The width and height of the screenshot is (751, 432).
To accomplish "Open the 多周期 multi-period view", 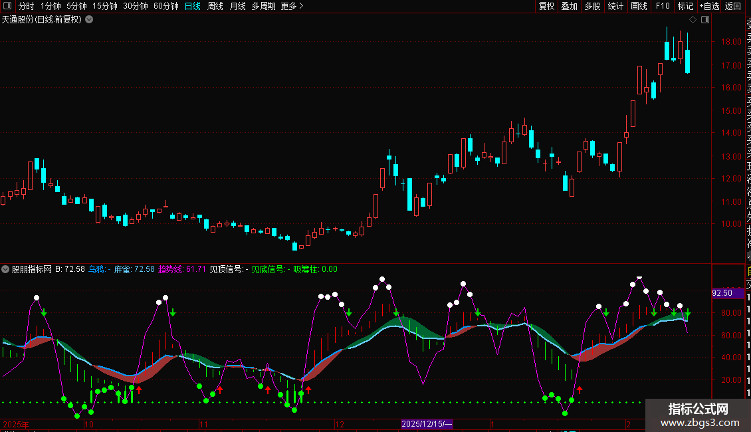I will coord(263,6).
